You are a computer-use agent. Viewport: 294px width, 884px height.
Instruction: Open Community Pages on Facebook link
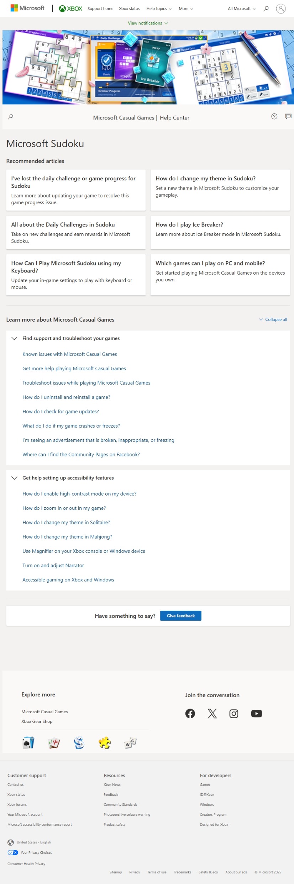coord(81,454)
